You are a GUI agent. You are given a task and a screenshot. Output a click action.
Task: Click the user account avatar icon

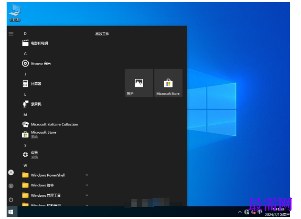tap(11, 172)
